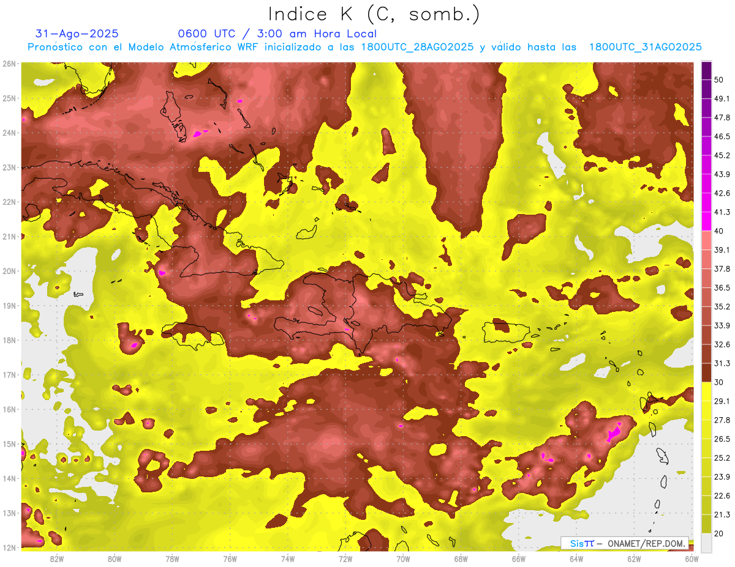735x567 pixels.
Task: Click the 60W longitude label
Action: (x=692, y=559)
